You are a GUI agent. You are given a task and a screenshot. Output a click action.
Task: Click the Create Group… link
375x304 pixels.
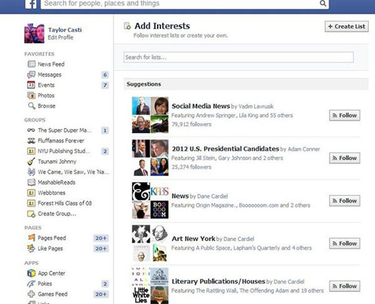pos(57,213)
